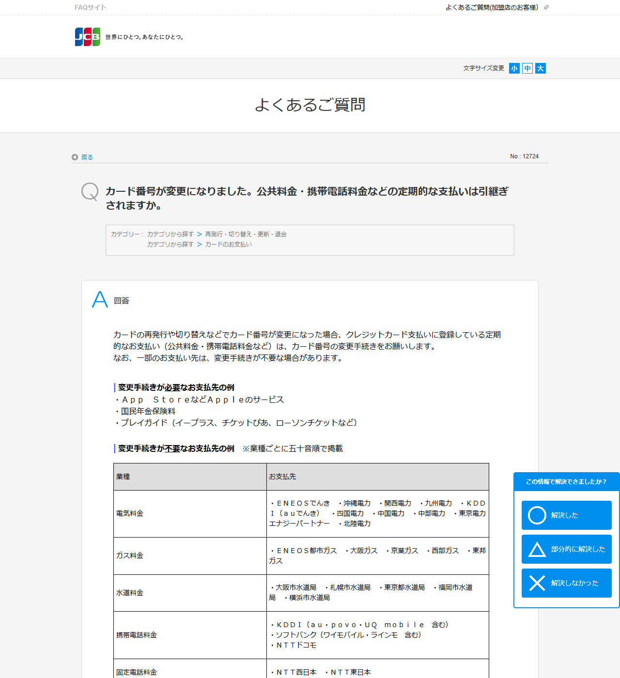Click the 変更手続きが必要なお支払先の例 heading
The image size is (620, 678).
point(176,387)
